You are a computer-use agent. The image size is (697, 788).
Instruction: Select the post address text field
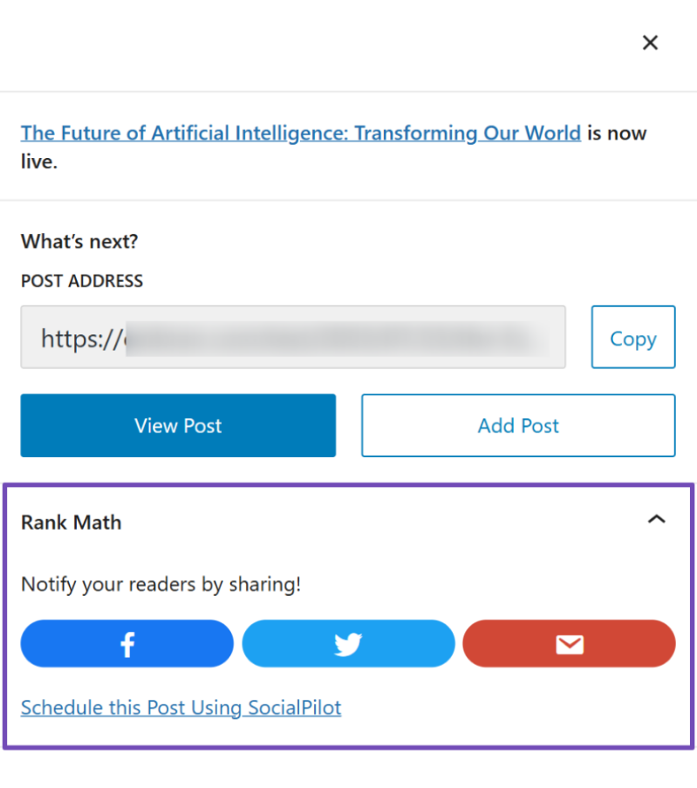293,338
